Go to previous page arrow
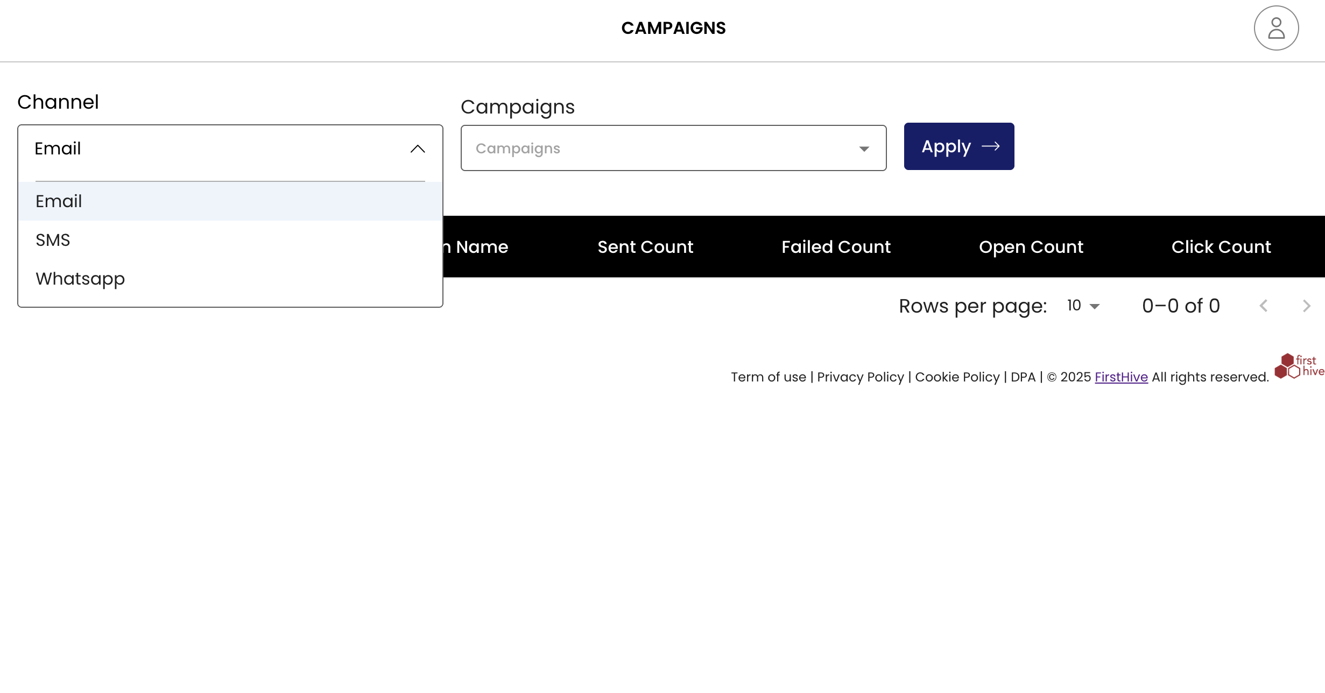Image resolution: width=1325 pixels, height=693 pixels. point(1264,306)
